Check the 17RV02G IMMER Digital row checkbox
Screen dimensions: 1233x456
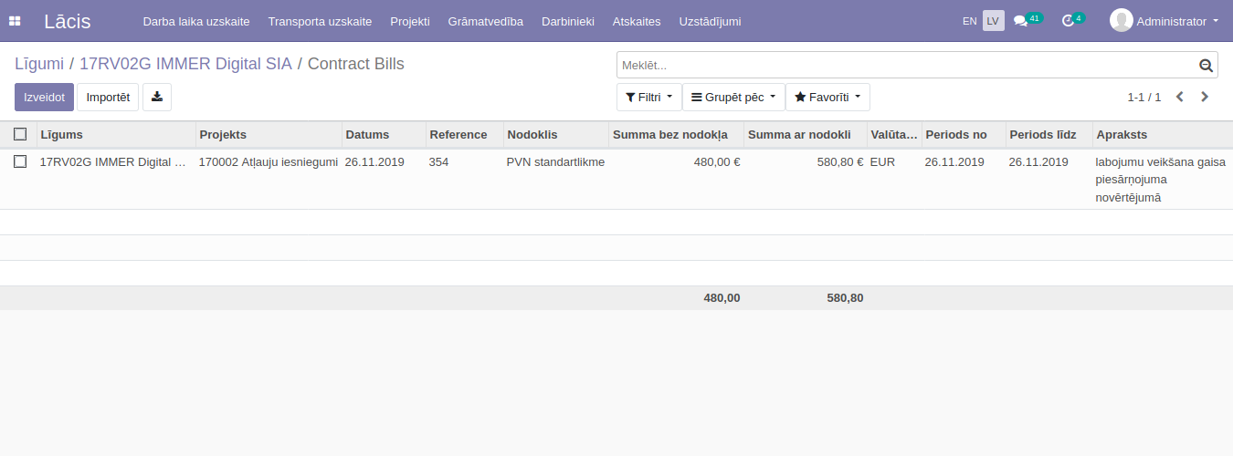[20, 162]
